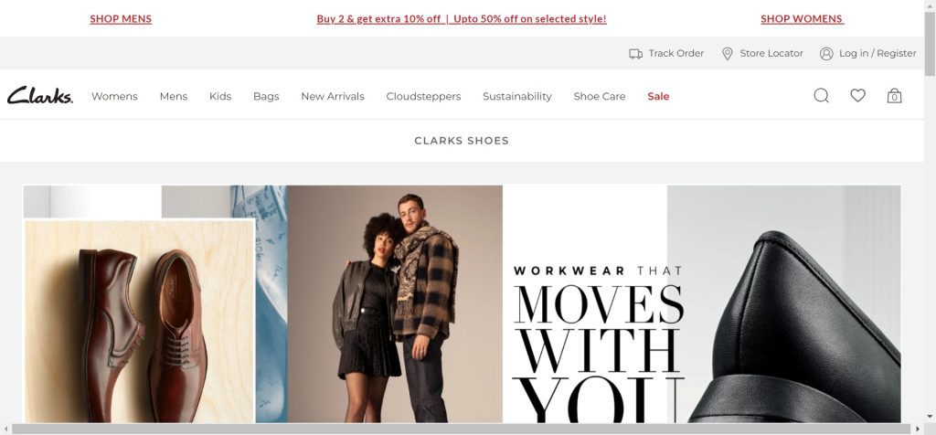
Task: Select Bags in the navigation bar
Action: [266, 96]
